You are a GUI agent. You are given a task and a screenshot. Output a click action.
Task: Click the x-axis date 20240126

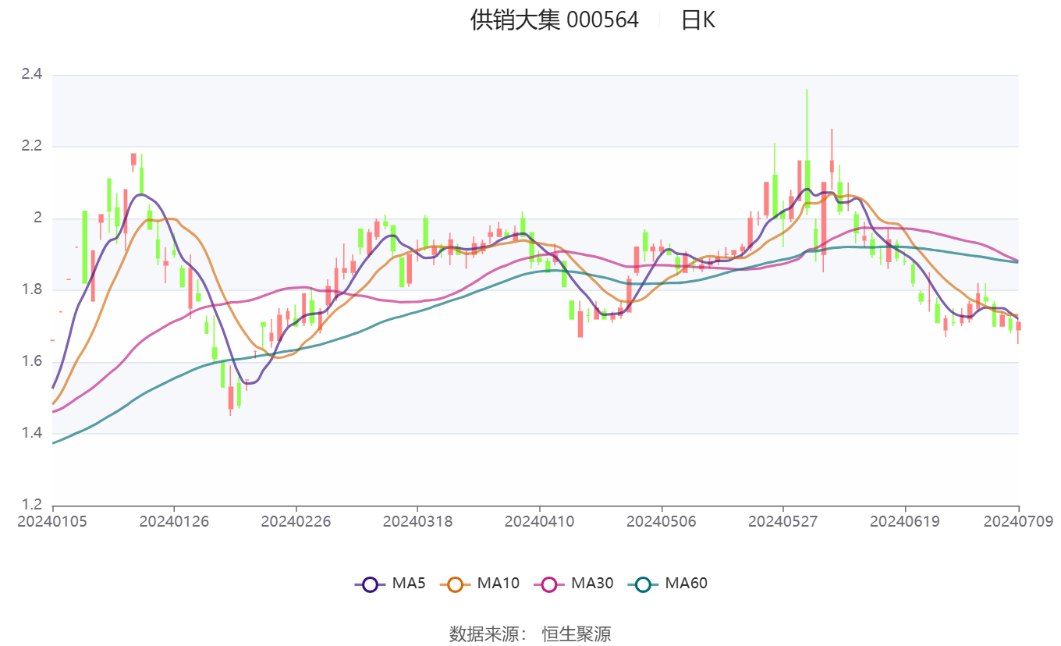click(x=174, y=520)
